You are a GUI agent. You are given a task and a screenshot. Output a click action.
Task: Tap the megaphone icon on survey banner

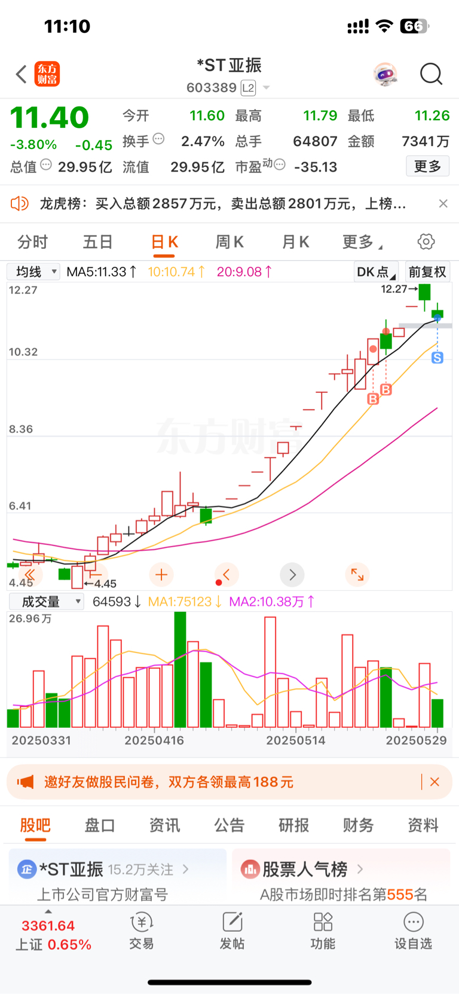(x=25, y=782)
